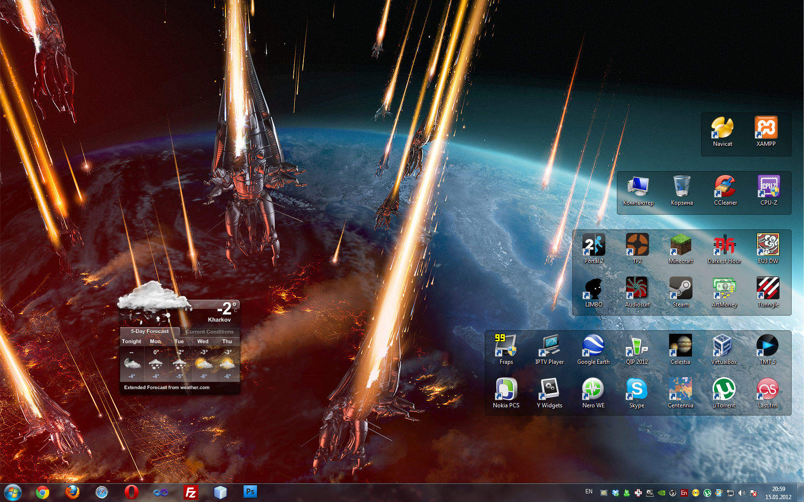Open the green QIP tray icon
804x502 pixels.
tap(627, 493)
